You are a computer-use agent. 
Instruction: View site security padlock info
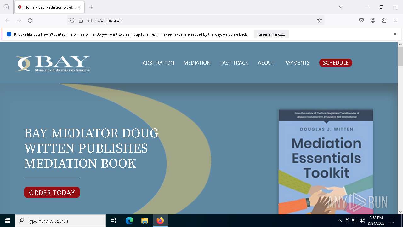pos(81,20)
